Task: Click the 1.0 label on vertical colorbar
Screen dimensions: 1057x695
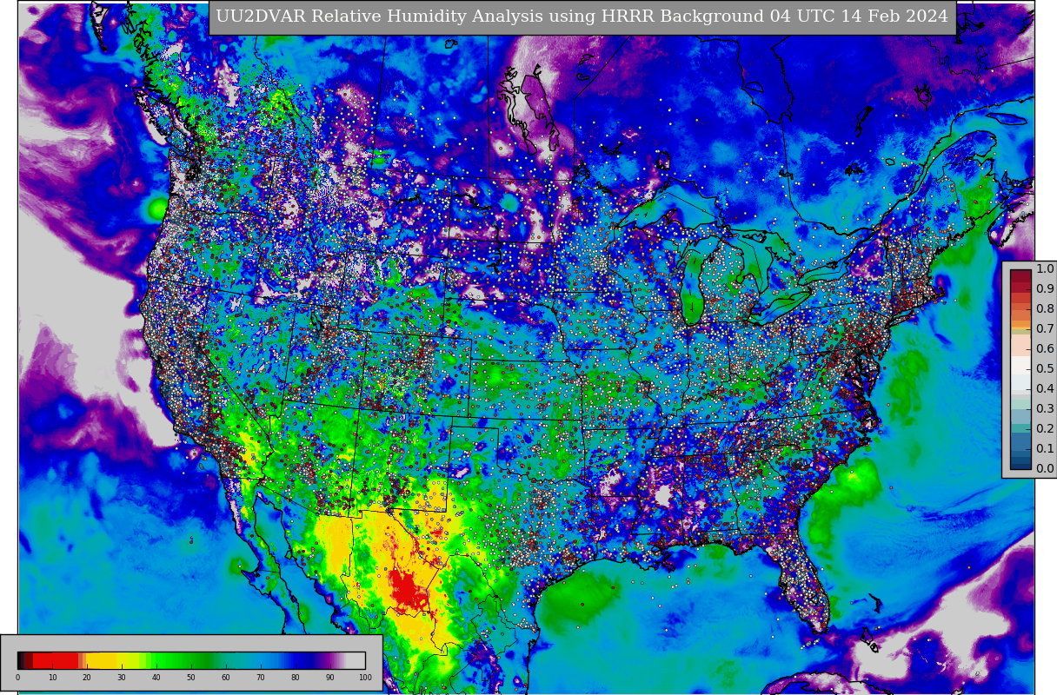Action: pos(1045,268)
